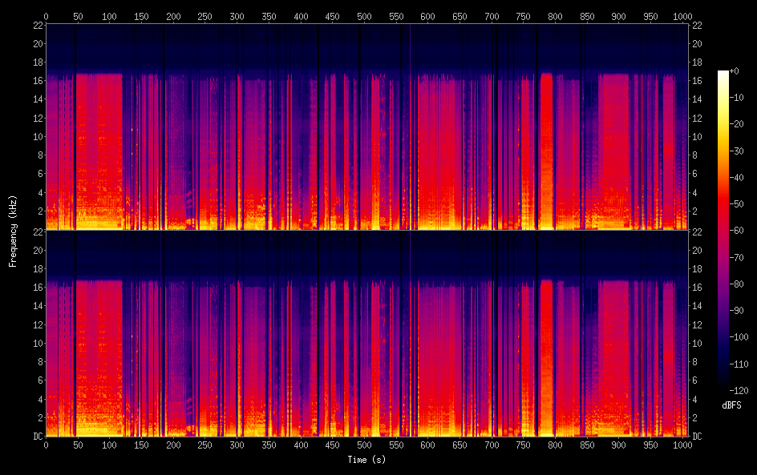Click the 16 kHz tick on upper-left axis

(x=38, y=80)
